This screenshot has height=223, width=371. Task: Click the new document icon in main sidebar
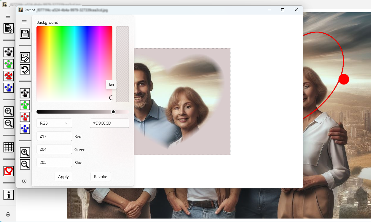pyautogui.click(x=8, y=29)
